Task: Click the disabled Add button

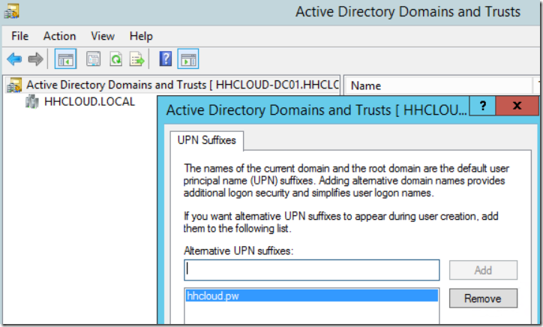Action: (x=483, y=270)
